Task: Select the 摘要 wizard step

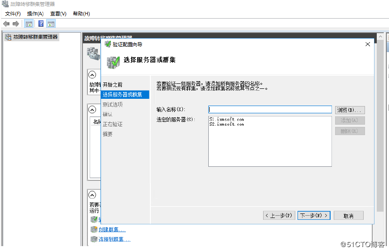Action: coord(107,134)
